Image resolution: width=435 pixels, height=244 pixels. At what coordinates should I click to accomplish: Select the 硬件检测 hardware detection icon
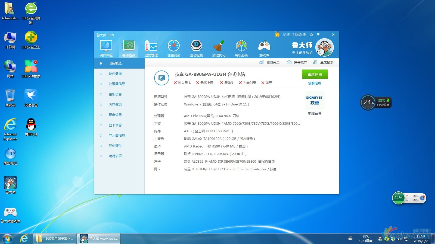tap(129, 49)
